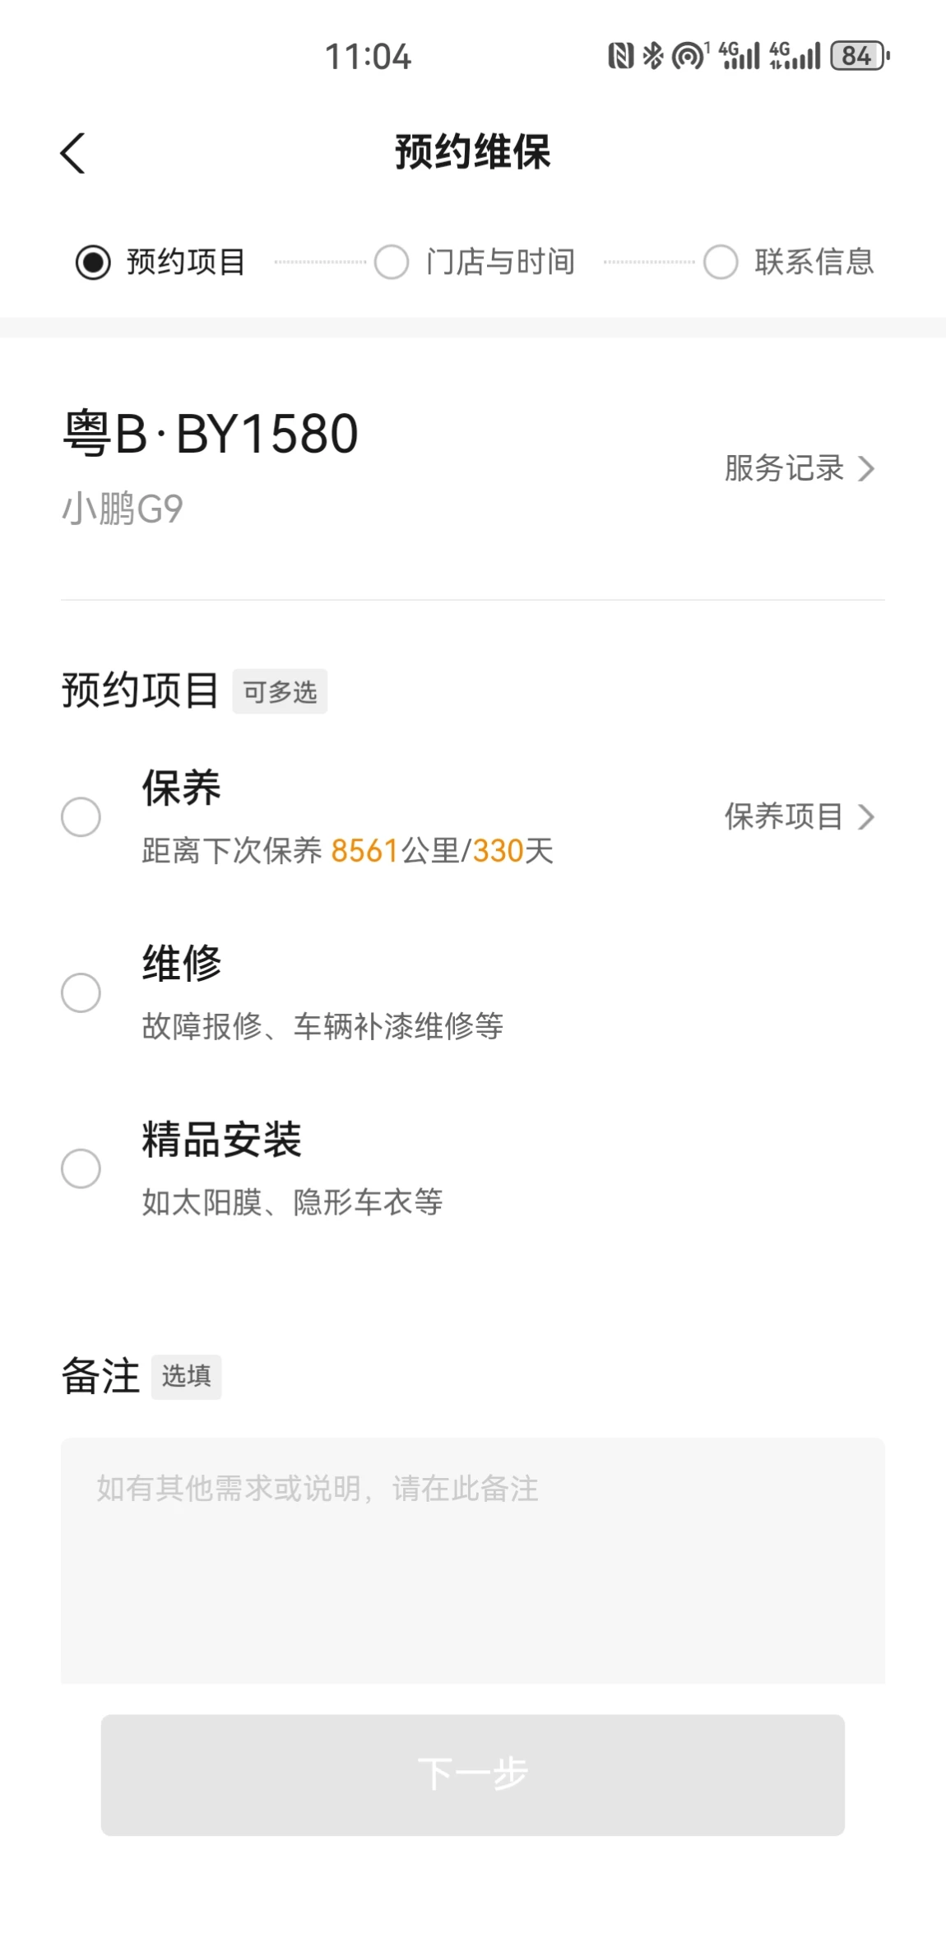Viewport: 946px width, 1952px height.
Task: Select the 维修 radio button
Action: 81,992
